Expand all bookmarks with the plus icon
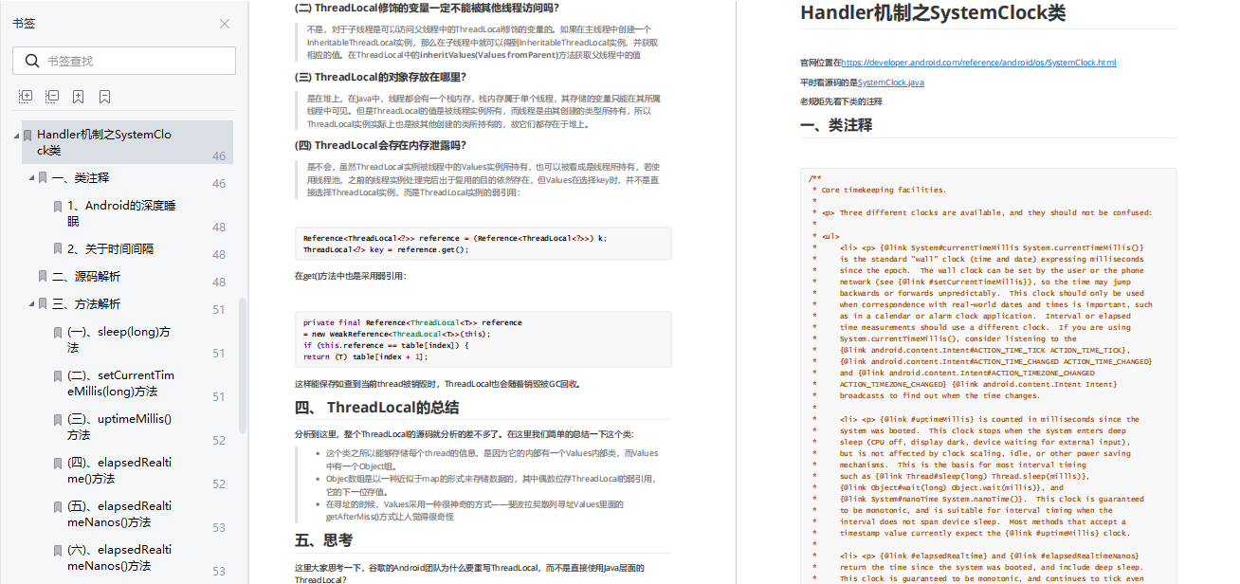Screen dimensions: 1240x584 click(x=26, y=97)
